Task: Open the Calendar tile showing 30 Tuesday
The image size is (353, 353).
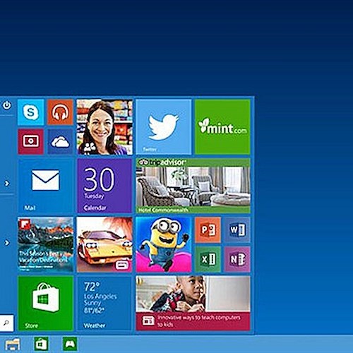Action: [104, 186]
